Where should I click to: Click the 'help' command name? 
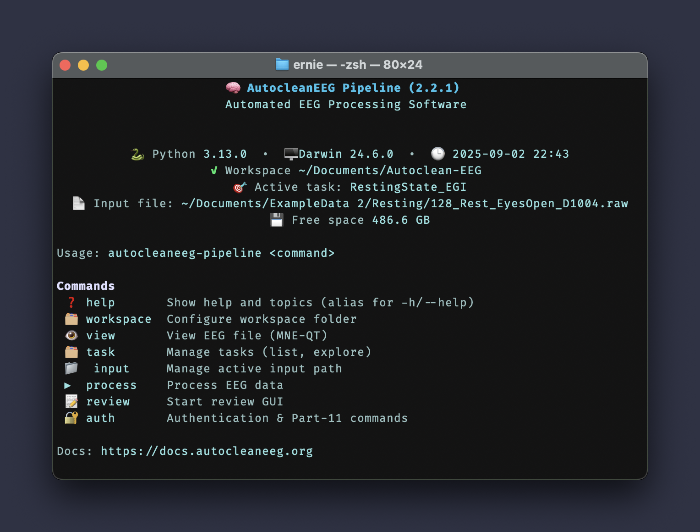tap(101, 303)
